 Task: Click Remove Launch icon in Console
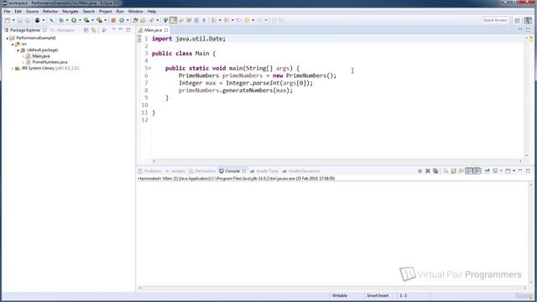coord(428,171)
